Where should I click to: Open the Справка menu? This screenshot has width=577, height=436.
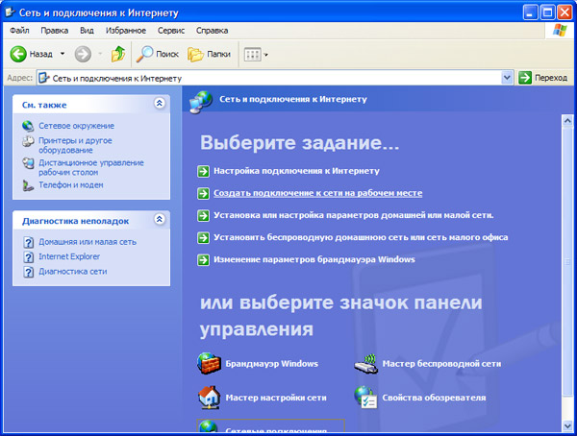click(x=212, y=31)
